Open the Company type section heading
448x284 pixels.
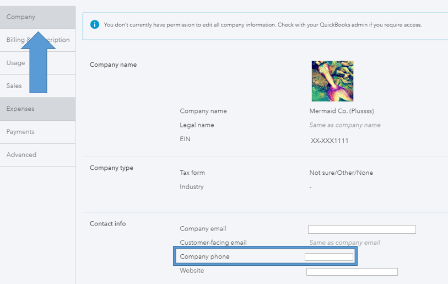pyautogui.click(x=111, y=168)
